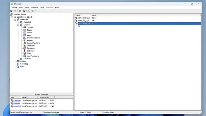Open the Database menu

click(x=35, y=8)
